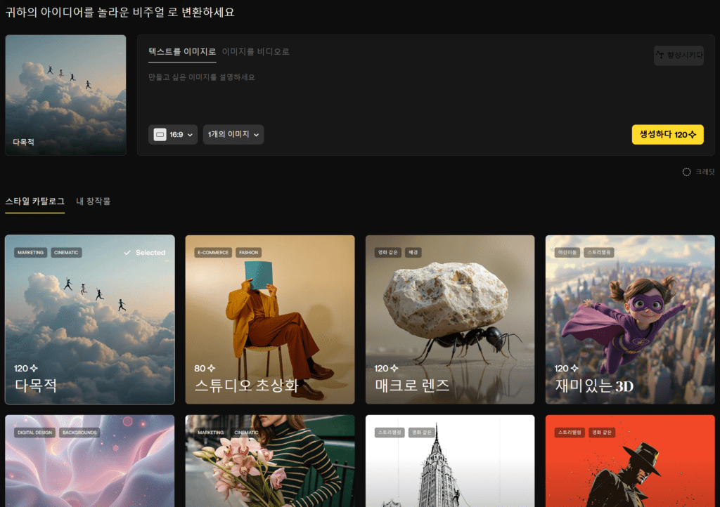Screen dimensions: 720x507
Task: Click the 향상시키다 enhance prompt button
Action: (x=679, y=55)
